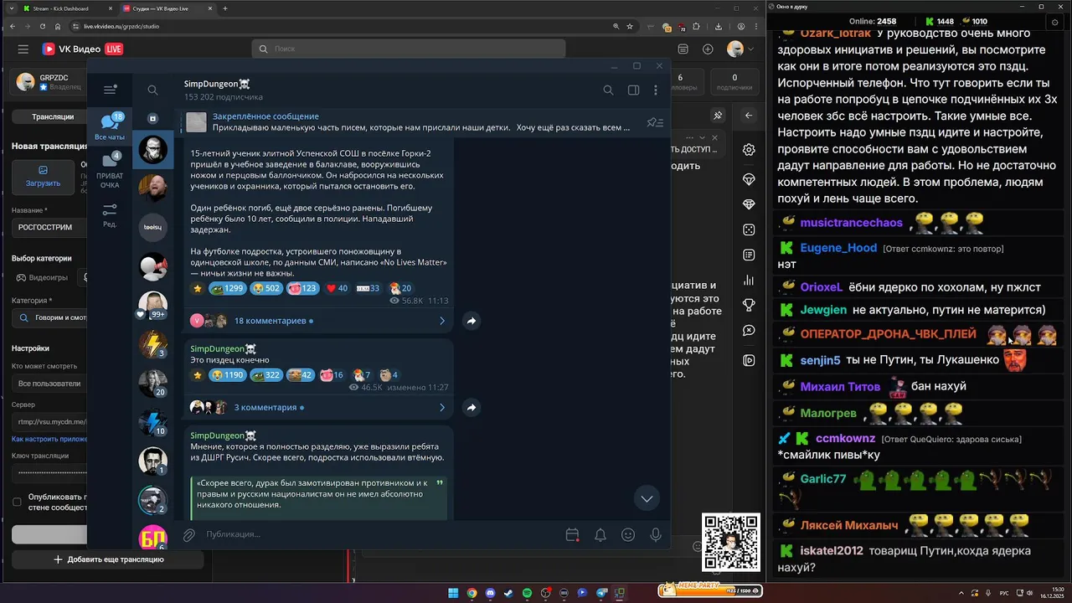This screenshot has height=603, width=1072.
Task: Open 'Кто может смотреть' dropdown
Action: tap(50, 384)
